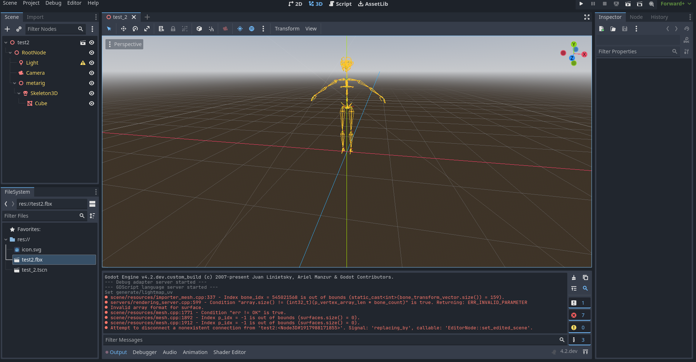Open the Debug menu
Screen dimensions: 696x362
(x=53, y=3)
